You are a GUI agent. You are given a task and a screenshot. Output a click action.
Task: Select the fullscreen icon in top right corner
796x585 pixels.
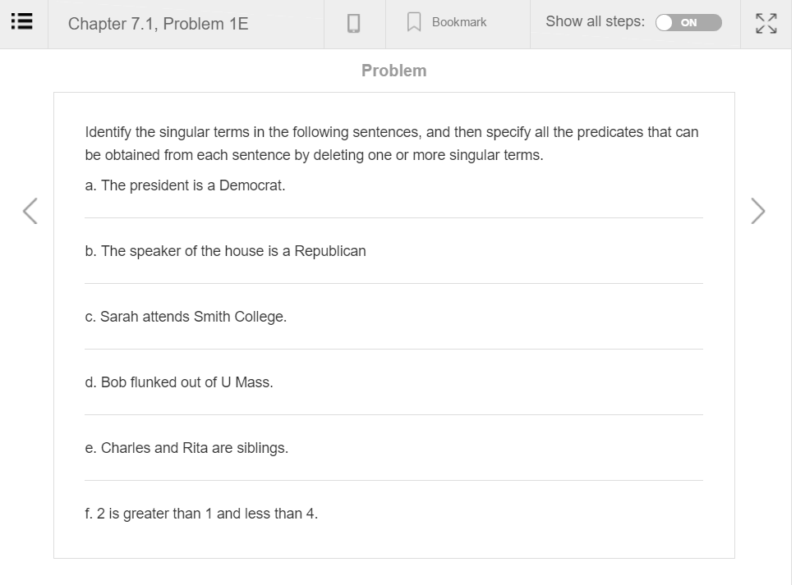pyautogui.click(x=765, y=23)
